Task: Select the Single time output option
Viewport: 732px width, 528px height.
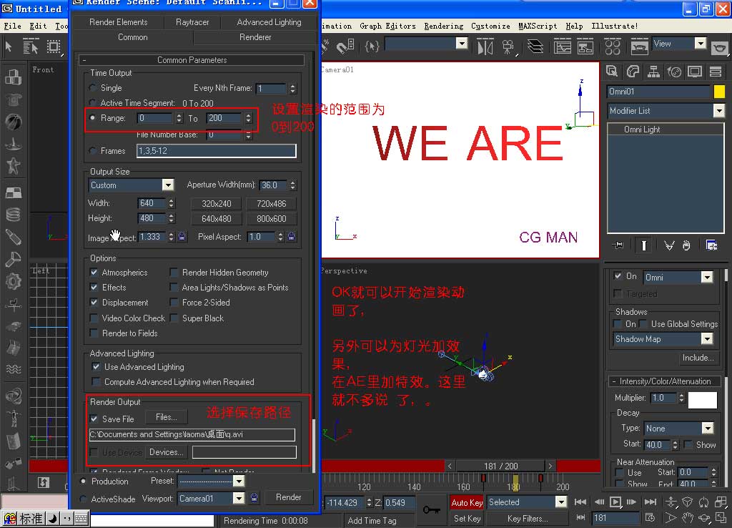Action: pyautogui.click(x=92, y=87)
